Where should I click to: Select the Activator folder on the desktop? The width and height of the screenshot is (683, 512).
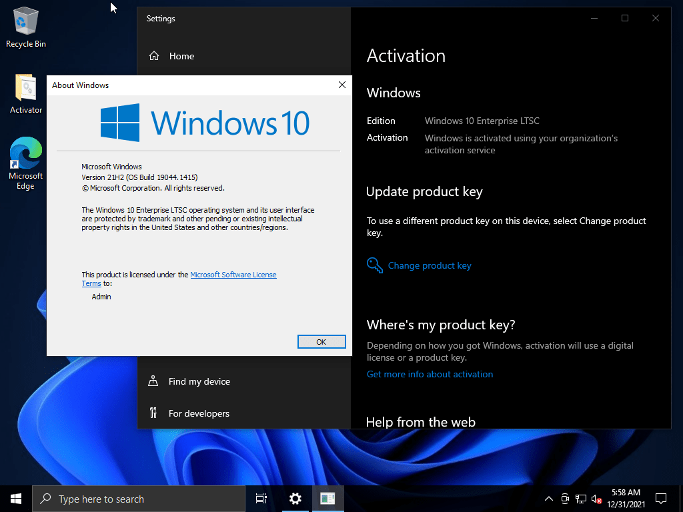click(x=26, y=94)
